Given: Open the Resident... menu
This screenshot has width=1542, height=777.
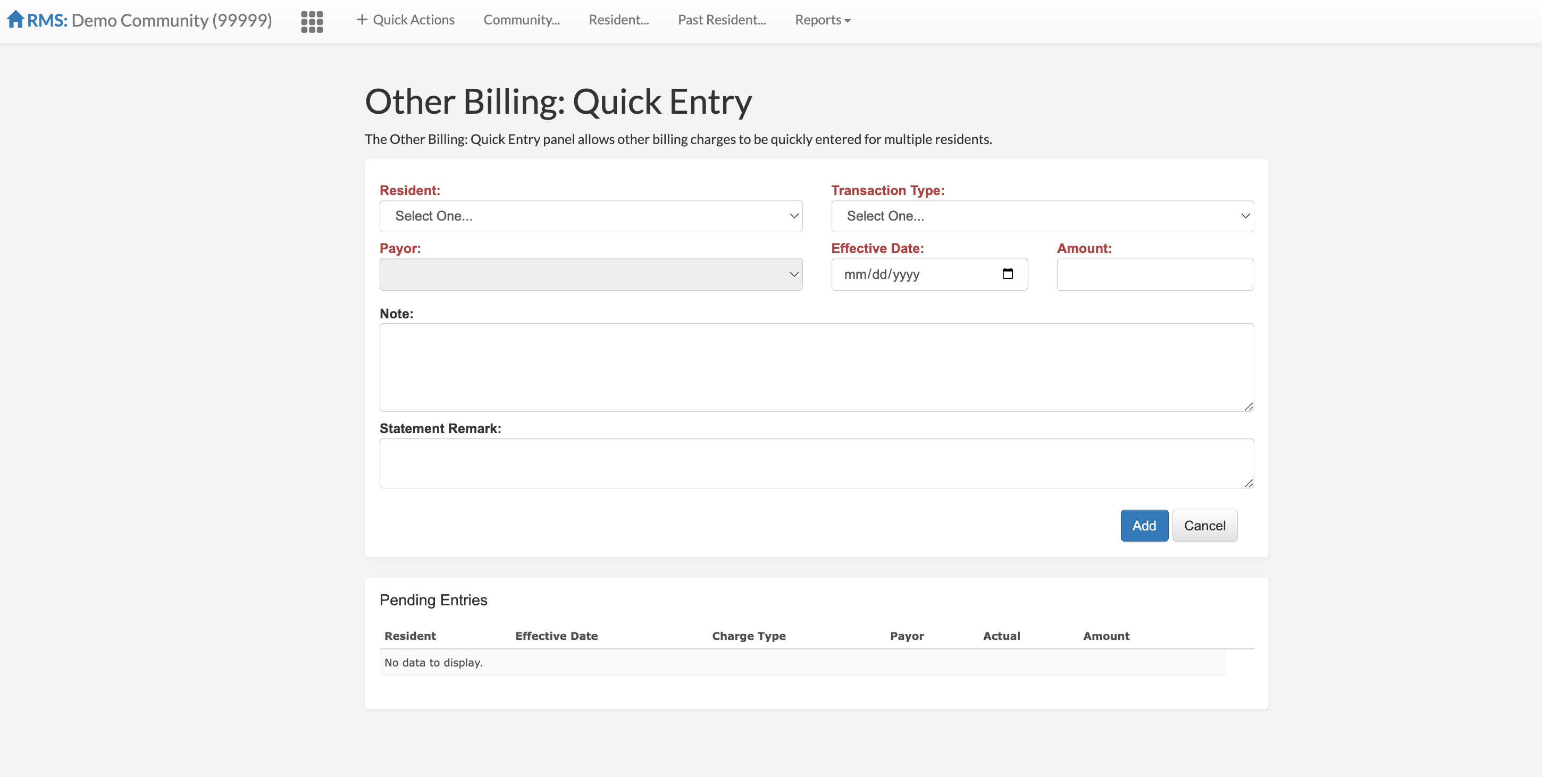Looking at the screenshot, I should point(618,20).
